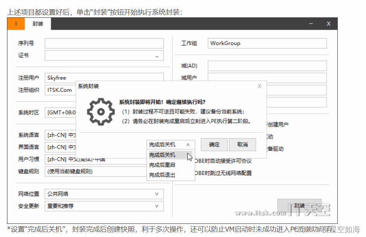
Task: Toggle OBE时自动接受许可协议 option
Action: (x=223, y=161)
